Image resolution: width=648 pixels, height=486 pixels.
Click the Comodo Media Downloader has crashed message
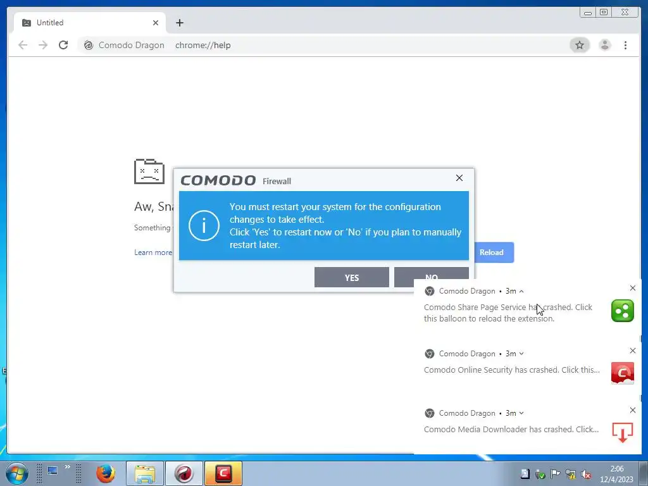click(511, 430)
